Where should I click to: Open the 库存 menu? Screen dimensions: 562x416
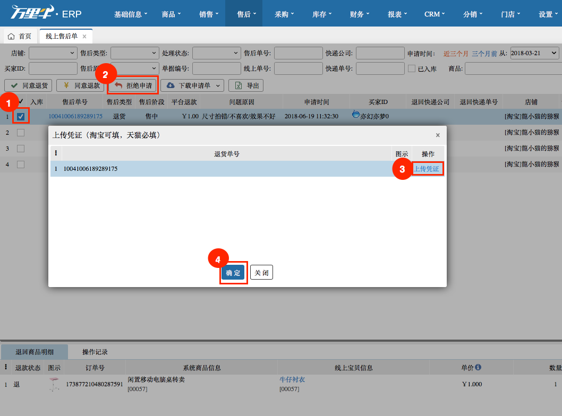(x=322, y=14)
